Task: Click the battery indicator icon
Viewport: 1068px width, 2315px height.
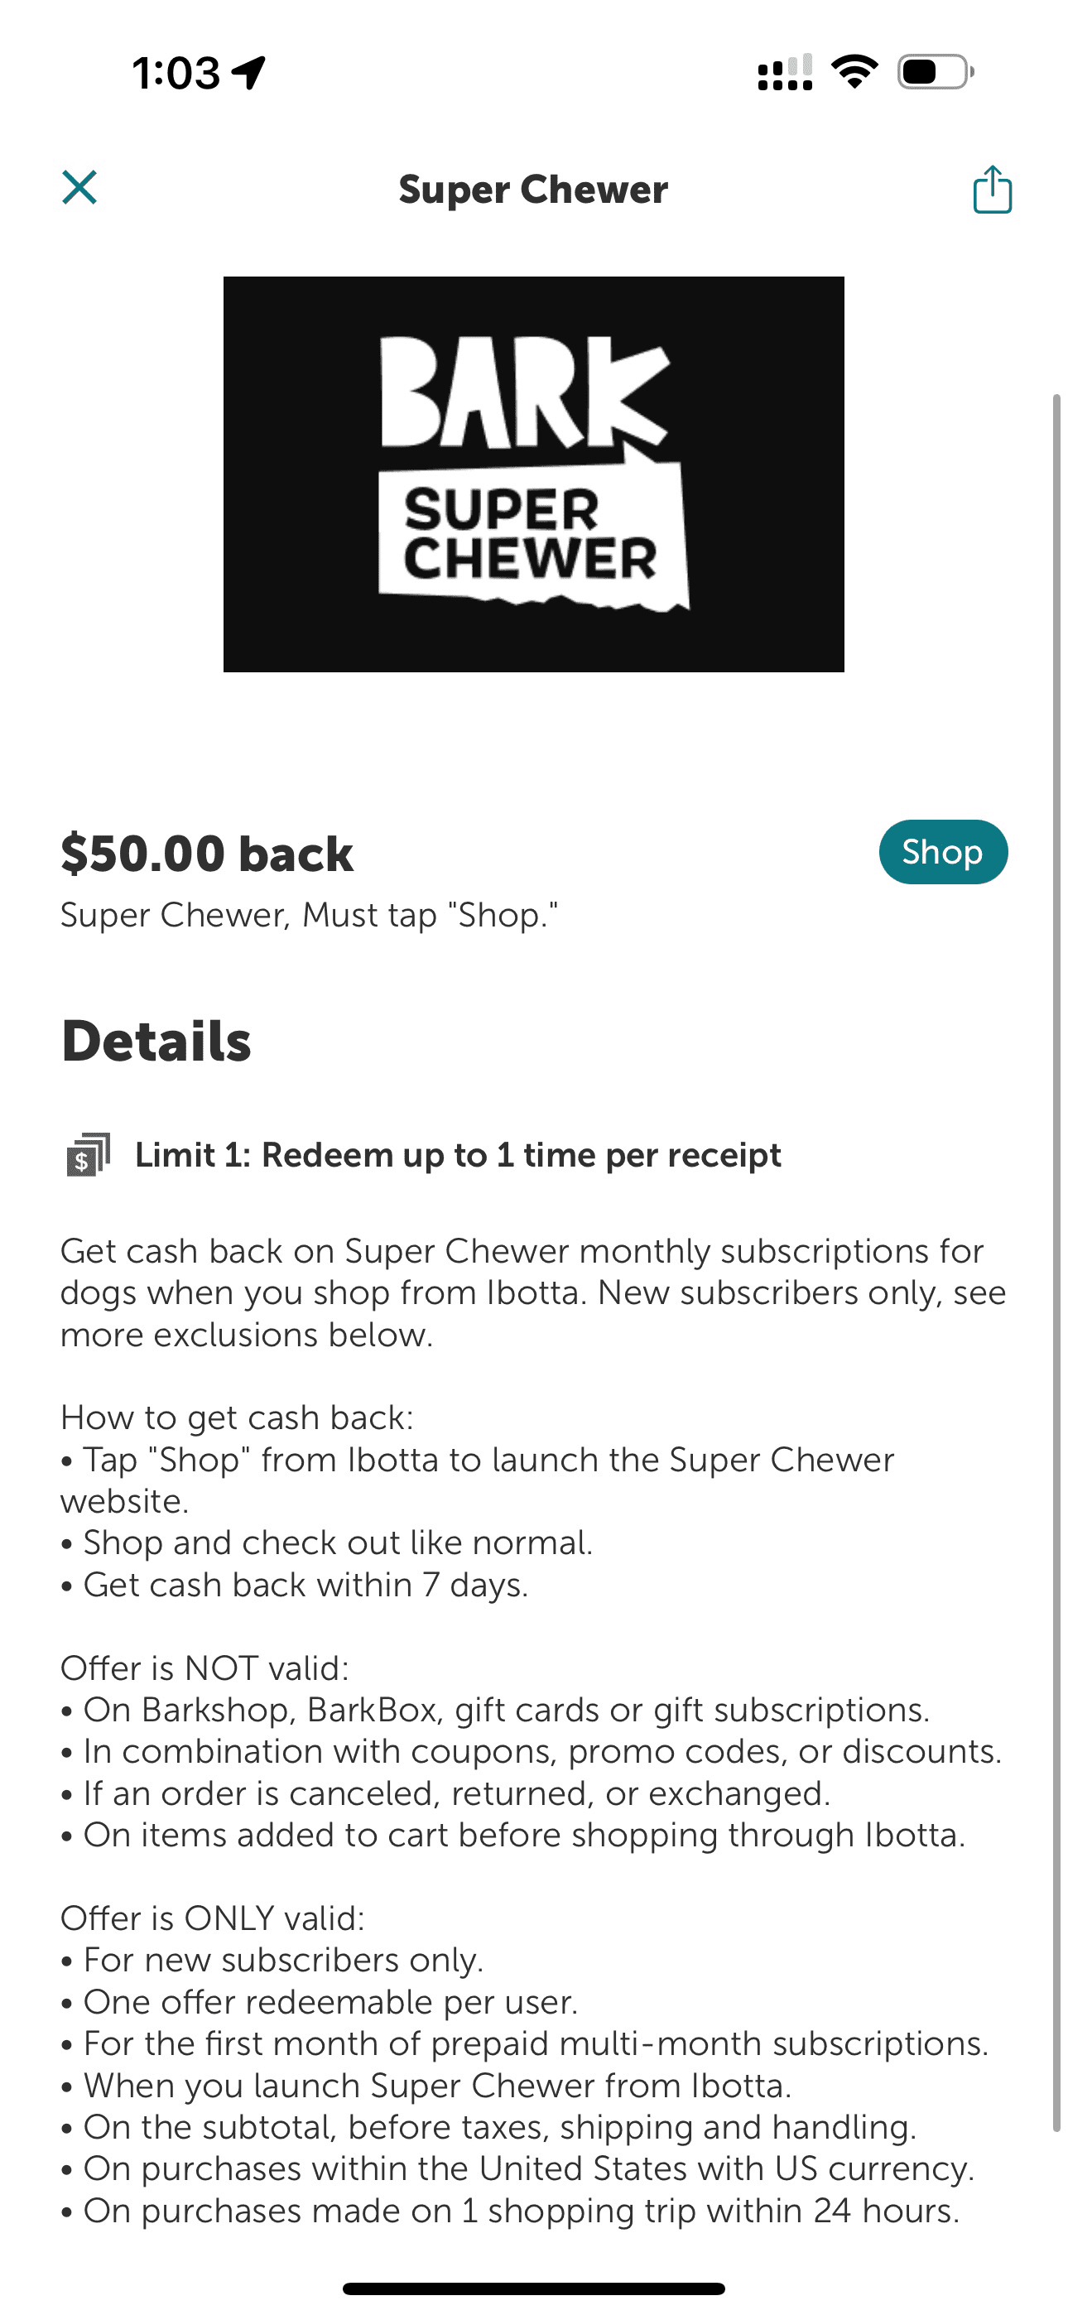Action: click(x=935, y=72)
